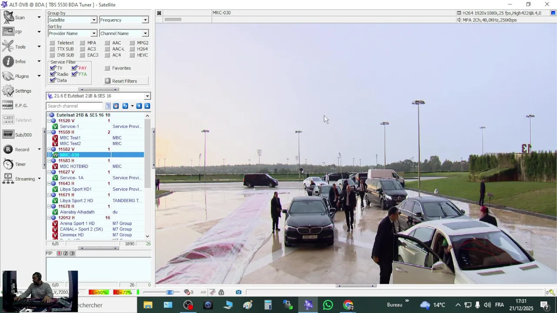
Task: Select PIP tab 1
Action: click(59, 253)
